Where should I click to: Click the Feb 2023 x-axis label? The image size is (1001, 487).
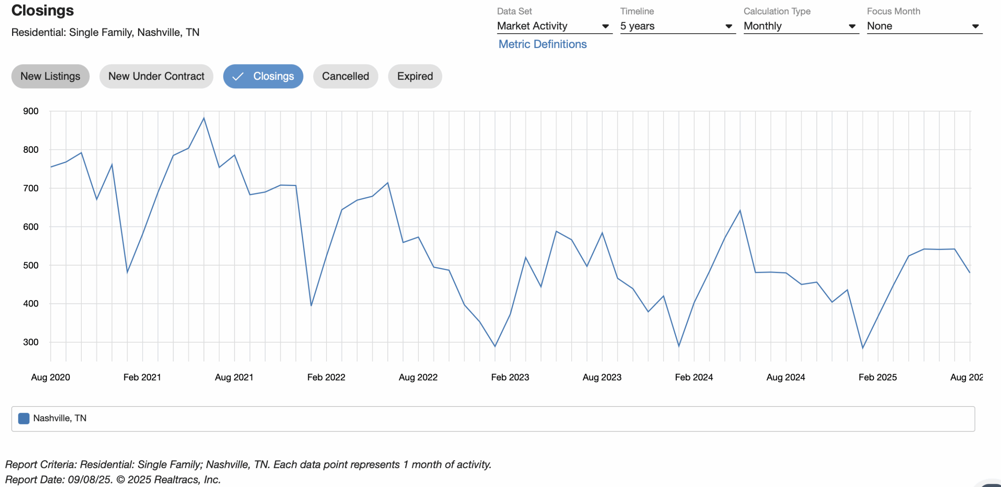510,377
